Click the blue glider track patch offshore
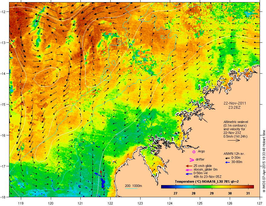The image size is (266, 206). [103, 183]
